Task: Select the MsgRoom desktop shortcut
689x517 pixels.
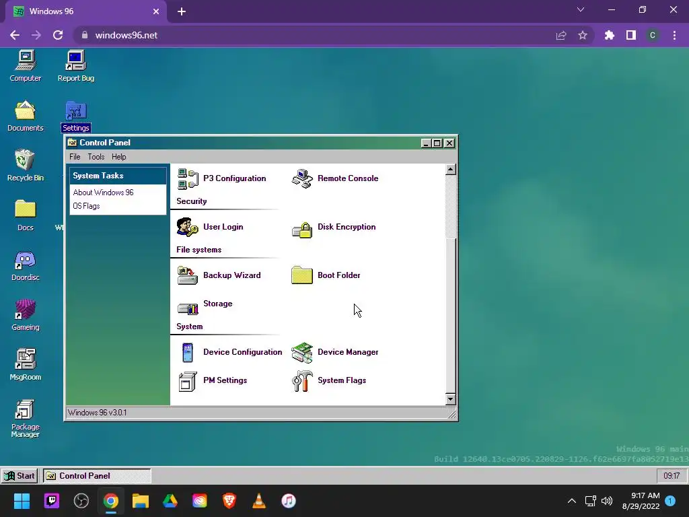Action: (26, 365)
